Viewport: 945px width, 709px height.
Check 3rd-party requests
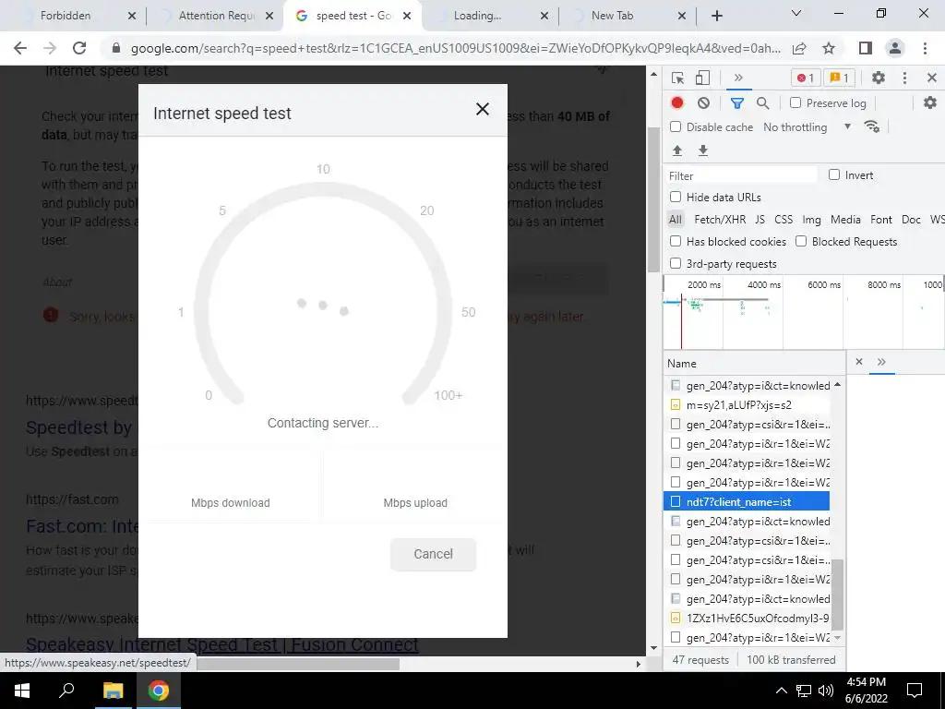(676, 263)
